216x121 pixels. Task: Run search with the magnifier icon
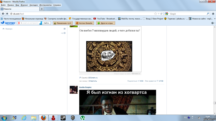[208, 14]
